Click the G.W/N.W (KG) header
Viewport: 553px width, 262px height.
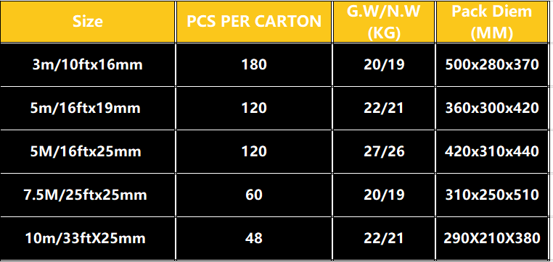[x=384, y=22]
